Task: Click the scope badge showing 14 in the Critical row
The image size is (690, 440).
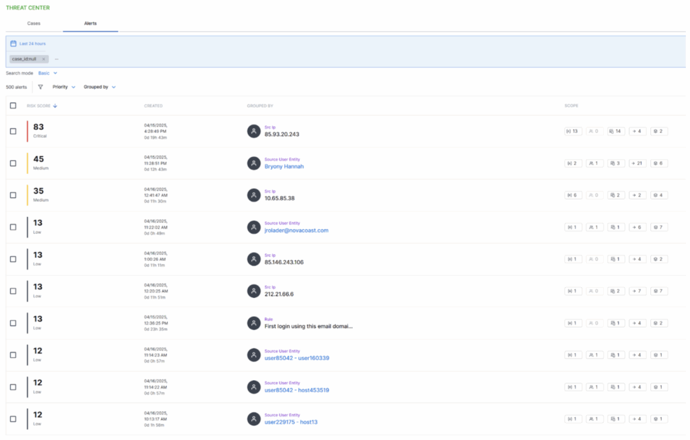Action: coord(616,131)
